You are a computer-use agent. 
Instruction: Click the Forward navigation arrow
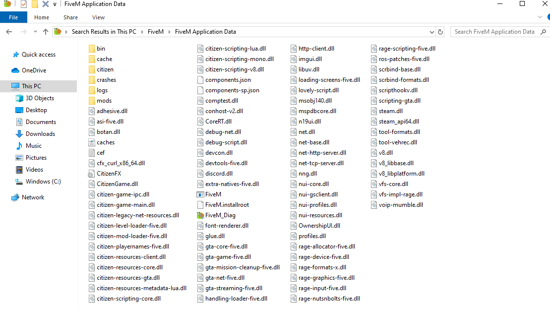click(x=23, y=32)
